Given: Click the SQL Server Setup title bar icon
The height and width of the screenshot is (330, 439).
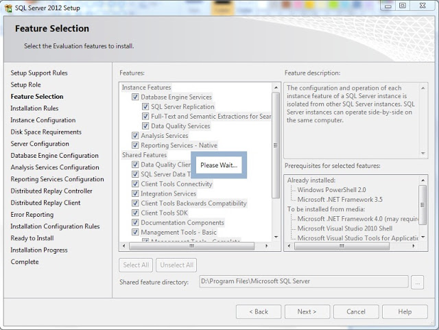Looking at the screenshot, I should [x=8, y=6].
